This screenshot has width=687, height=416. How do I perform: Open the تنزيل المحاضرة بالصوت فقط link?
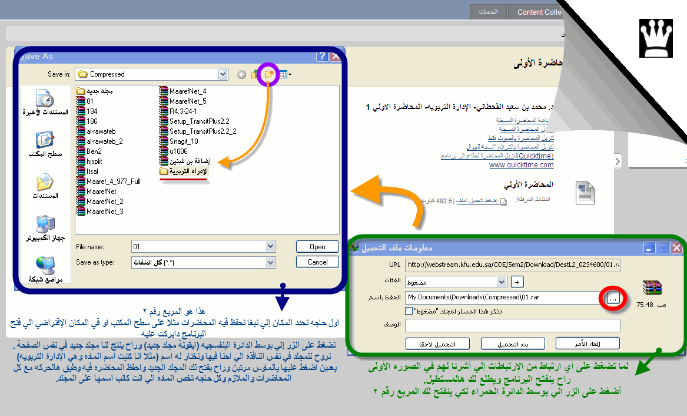[x=521, y=138]
